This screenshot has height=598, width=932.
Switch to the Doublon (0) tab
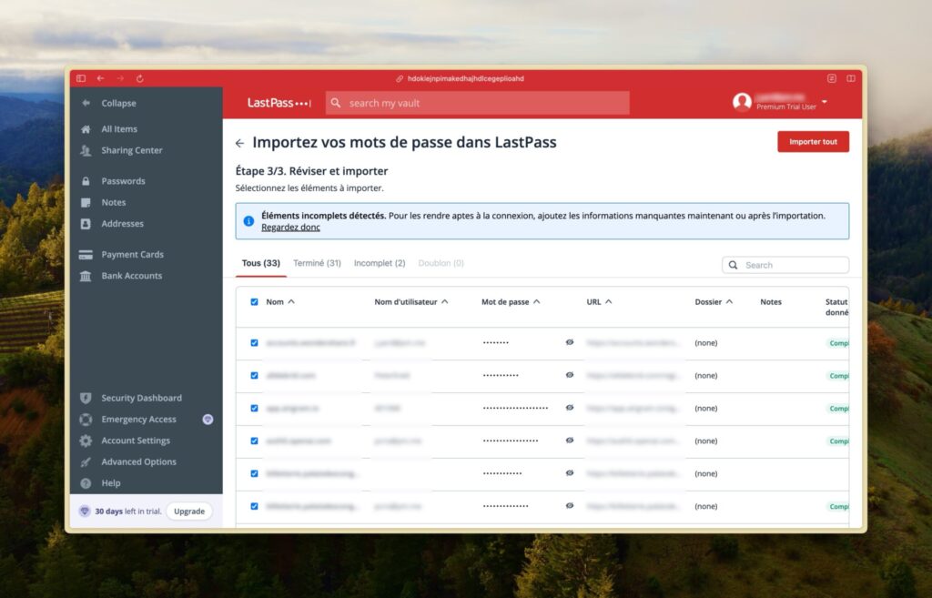pyautogui.click(x=441, y=263)
